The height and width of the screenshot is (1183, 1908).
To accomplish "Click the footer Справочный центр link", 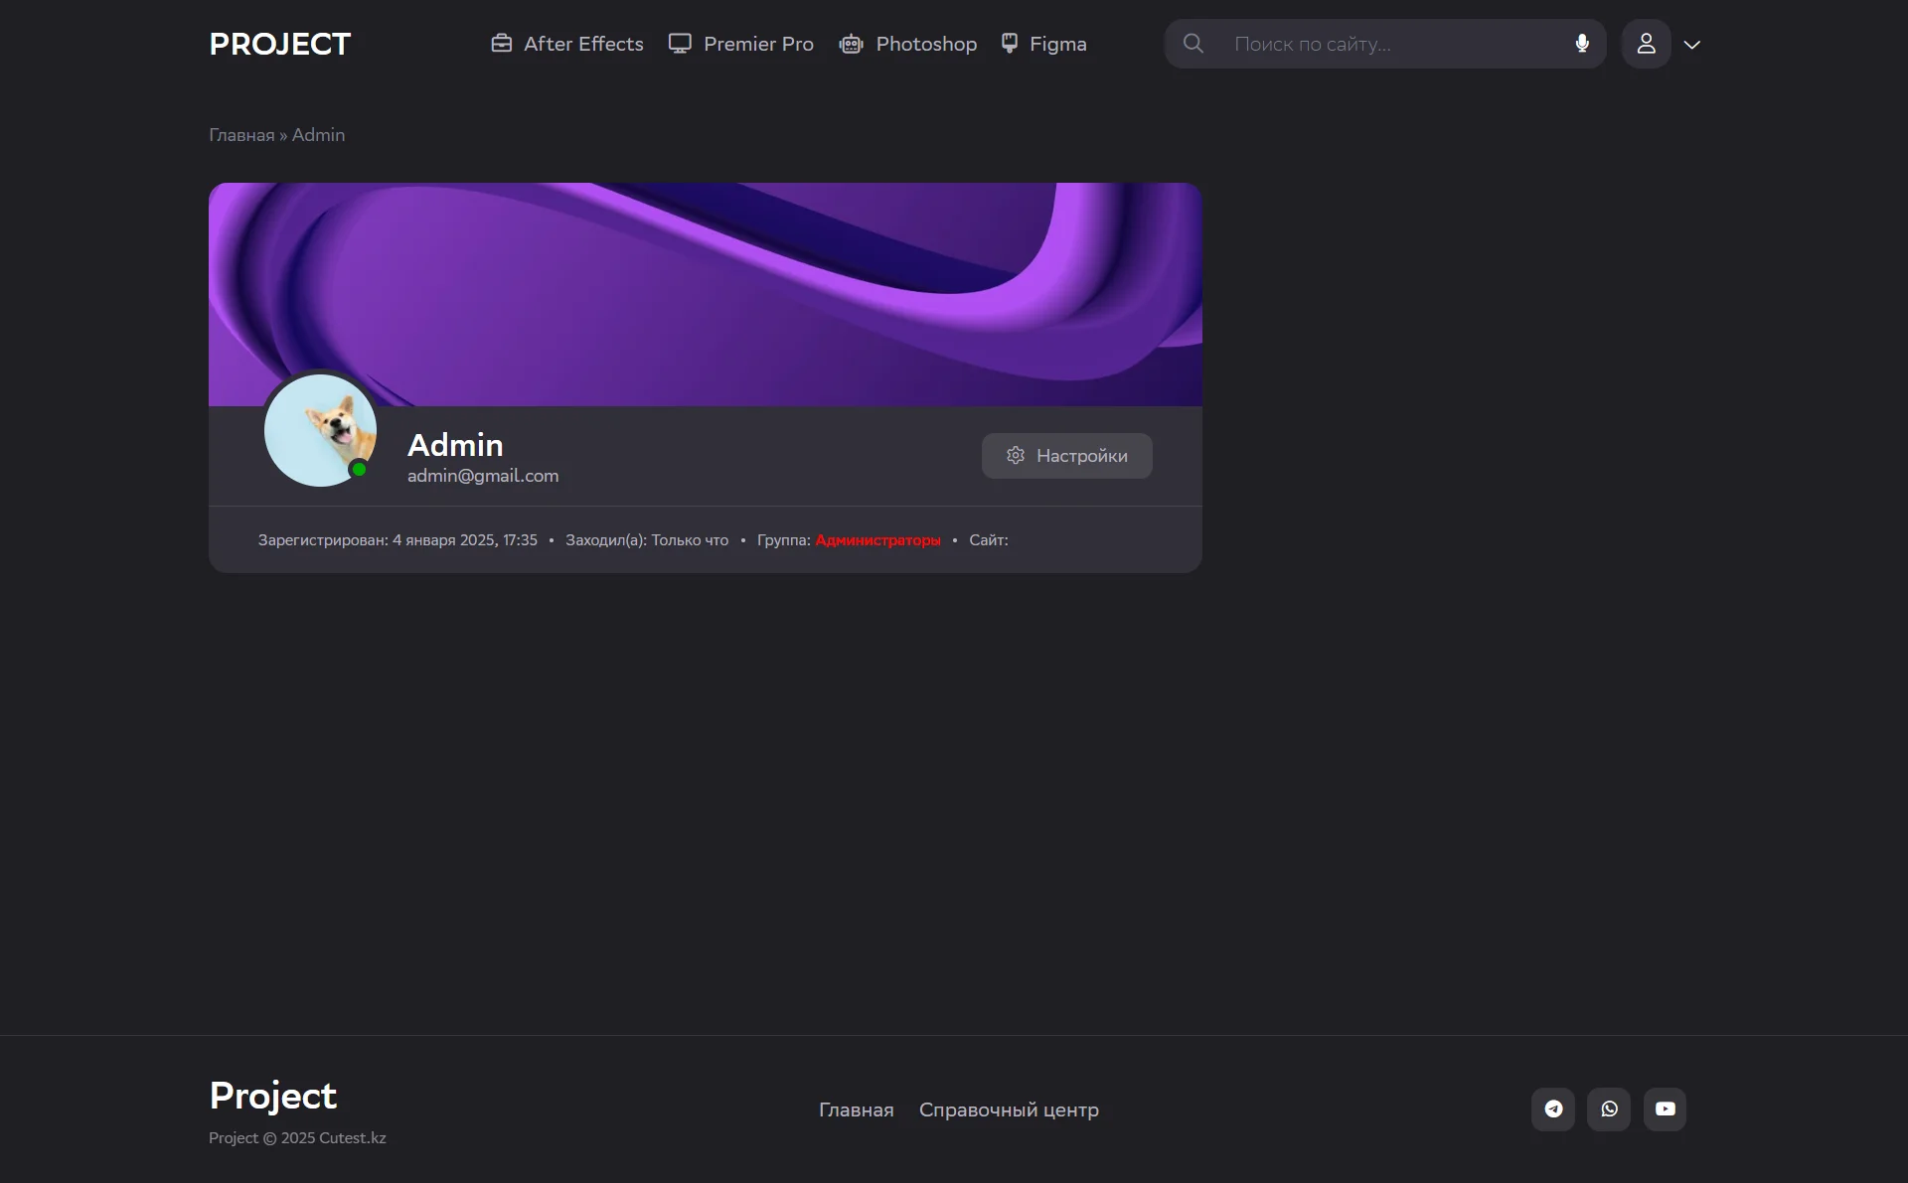I will point(1008,1109).
